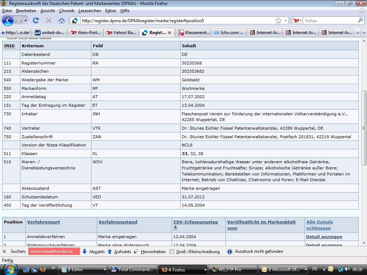Viewport: 367px width, 275px height.
Task: Open the address bar history dropdown
Action: coord(286,20)
